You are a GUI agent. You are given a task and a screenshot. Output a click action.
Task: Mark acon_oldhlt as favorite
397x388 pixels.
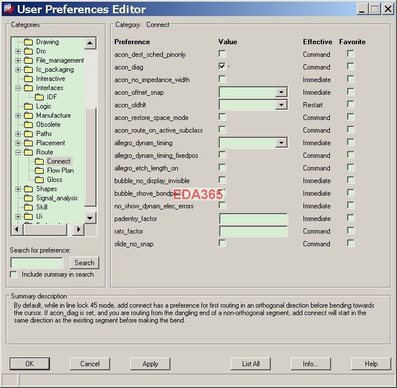click(351, 104)
